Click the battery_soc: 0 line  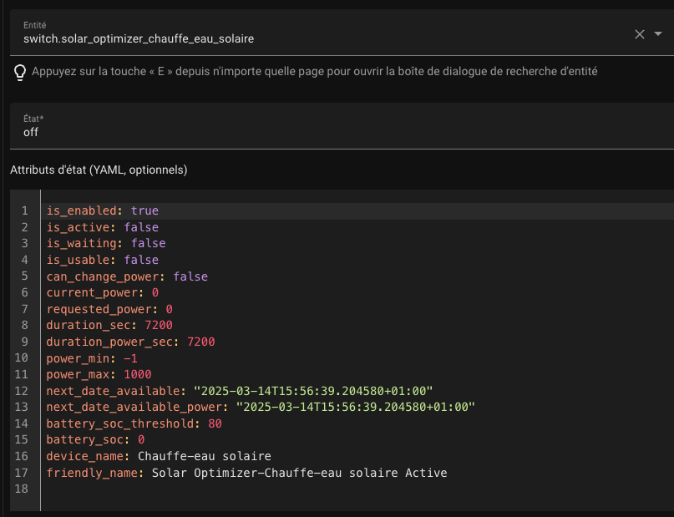click(95, 439)
